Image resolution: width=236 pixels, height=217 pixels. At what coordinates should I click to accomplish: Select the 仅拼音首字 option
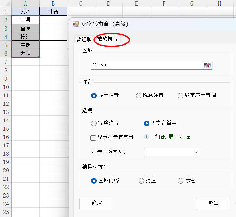pos(147,123)
